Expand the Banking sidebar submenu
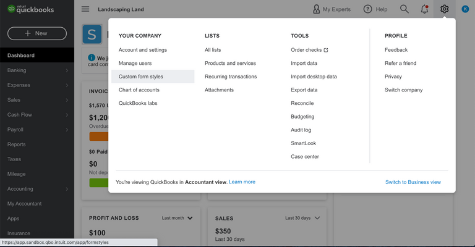Image resolution: width=475 pixels, height=247 pixels. click(x=67, y=70)
